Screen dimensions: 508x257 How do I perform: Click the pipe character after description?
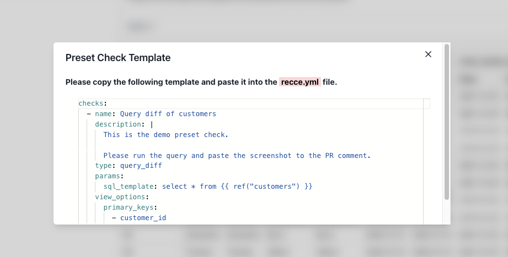152,124
